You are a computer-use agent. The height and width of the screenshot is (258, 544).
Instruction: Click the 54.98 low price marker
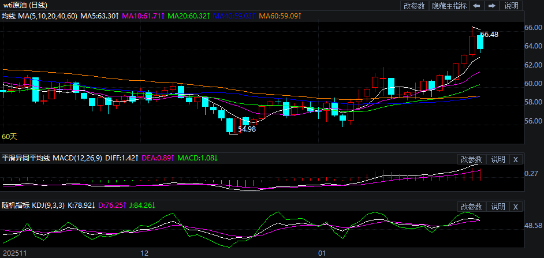tap(247, 129)
